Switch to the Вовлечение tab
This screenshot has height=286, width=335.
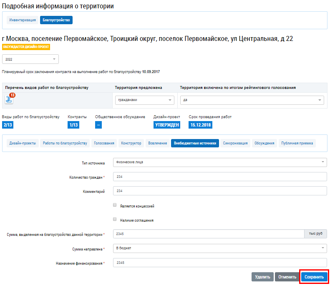tap(158, 143)
